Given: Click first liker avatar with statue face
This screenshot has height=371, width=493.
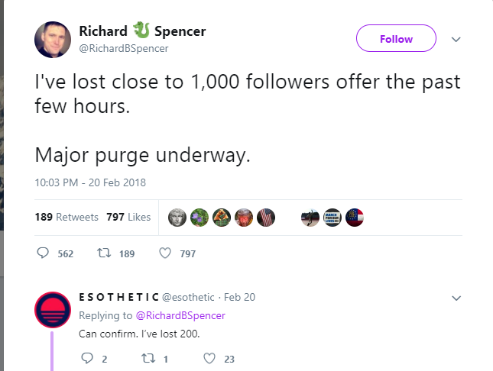Looking at the screenshot, I should (x=177, y=217).
